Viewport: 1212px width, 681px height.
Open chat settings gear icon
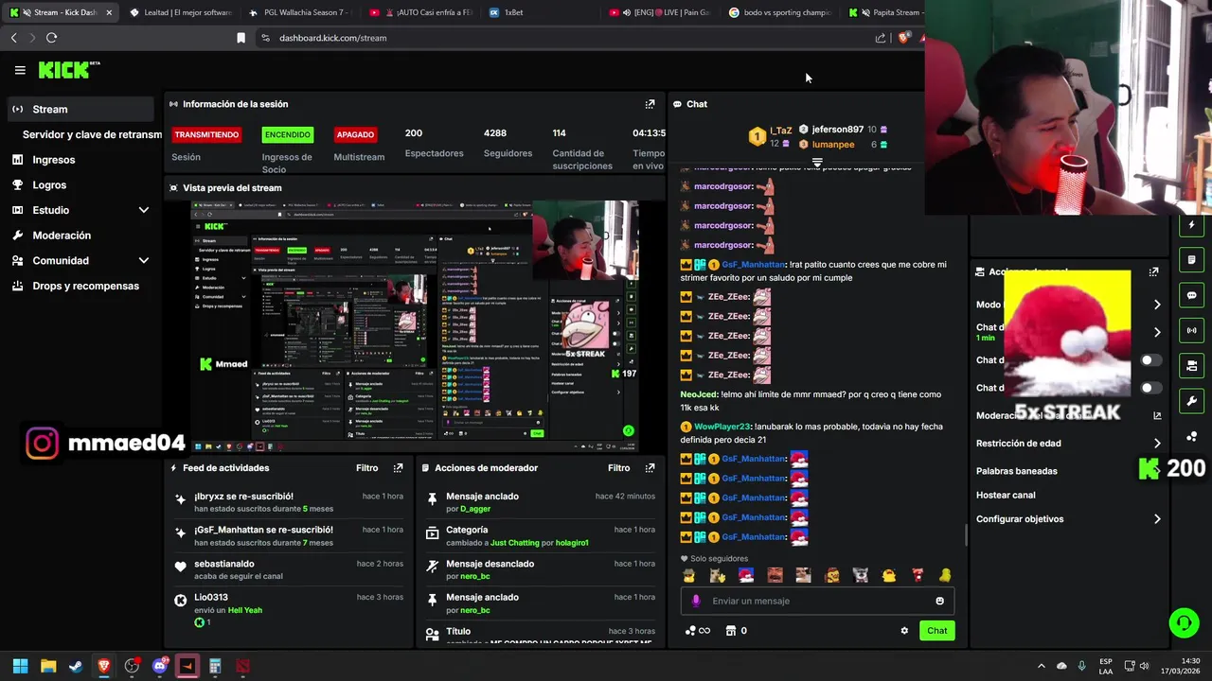tap(904, 631)
